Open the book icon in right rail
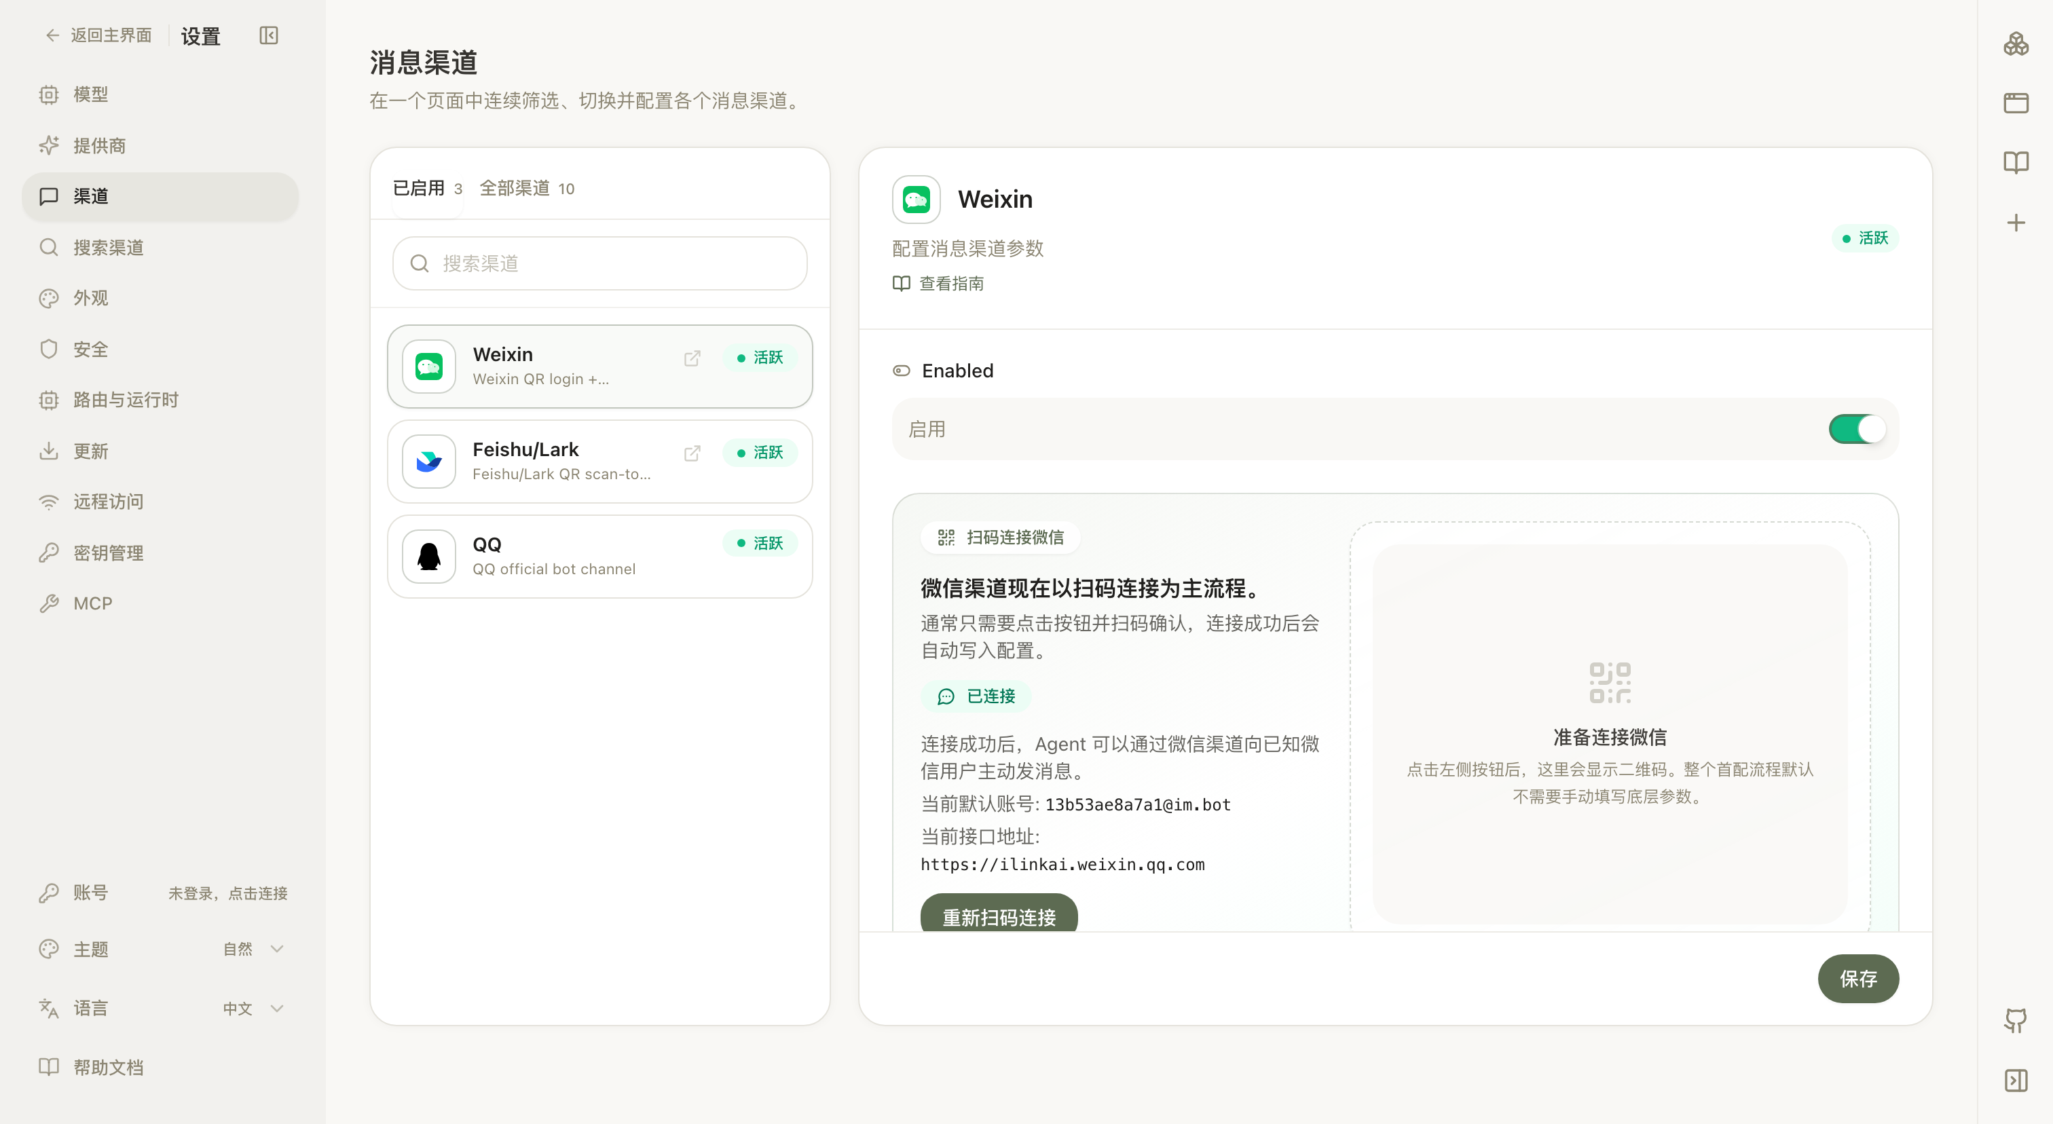 click(x=2016, y=162)
